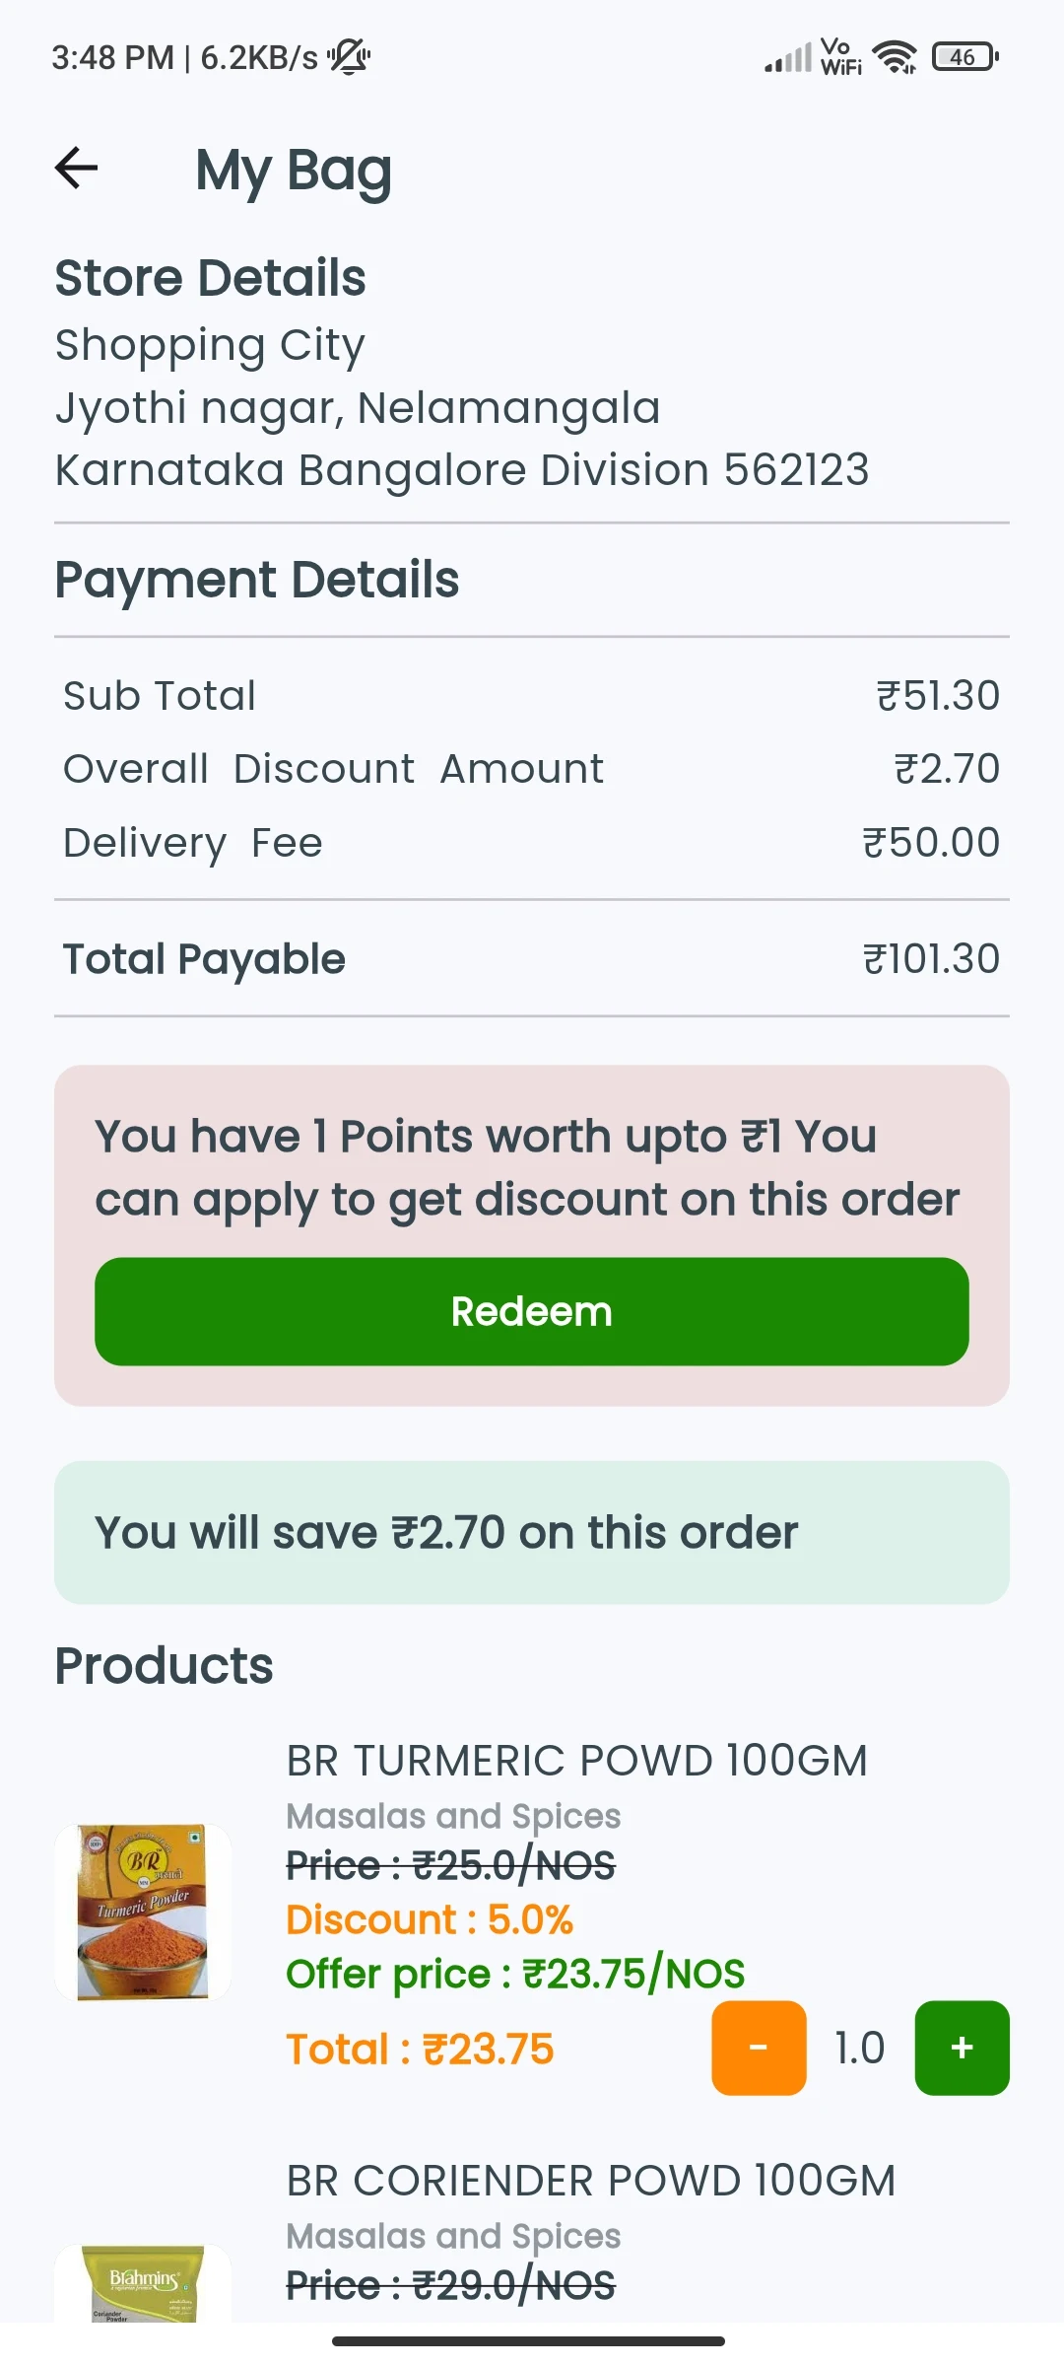Tap the green plus quantity button

962,2048
